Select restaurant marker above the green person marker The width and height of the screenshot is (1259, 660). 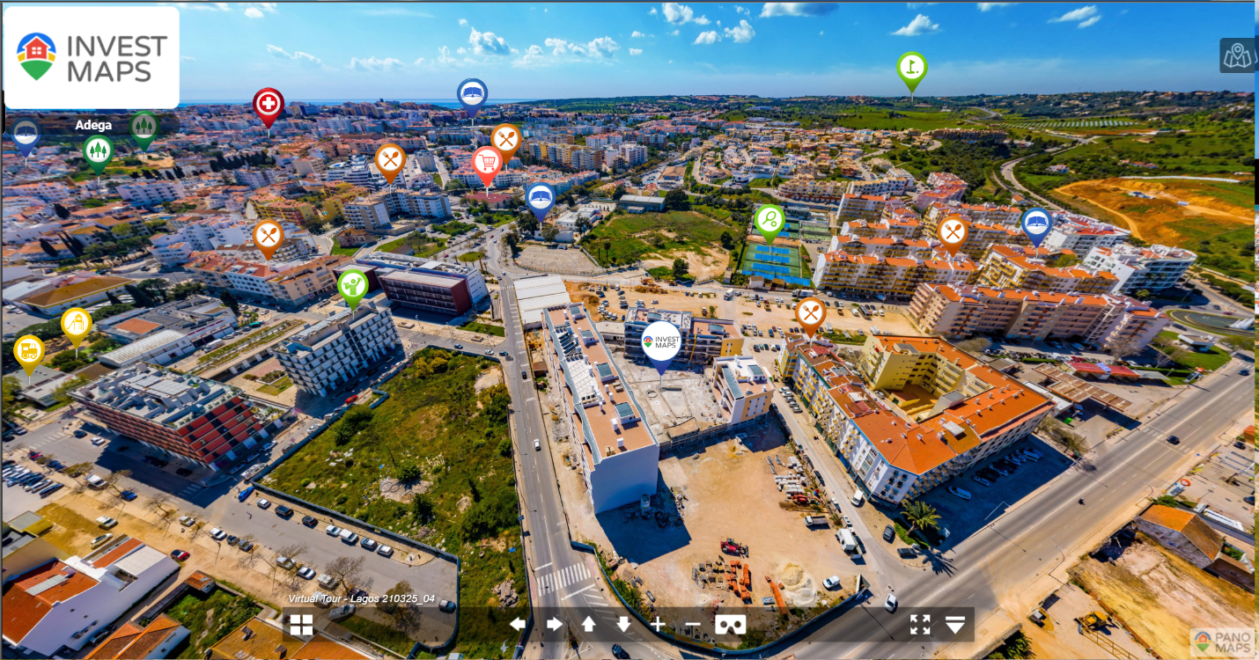[x=268, y=236]
